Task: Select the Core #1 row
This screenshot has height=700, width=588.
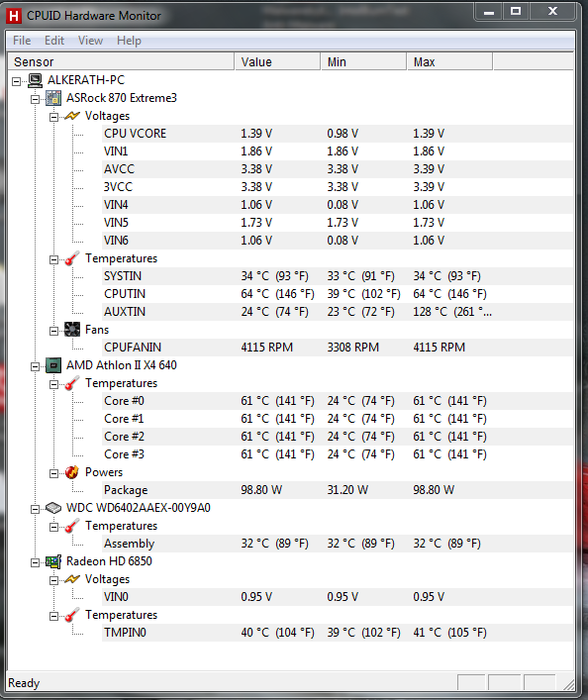Action: (x=338, y=419)
